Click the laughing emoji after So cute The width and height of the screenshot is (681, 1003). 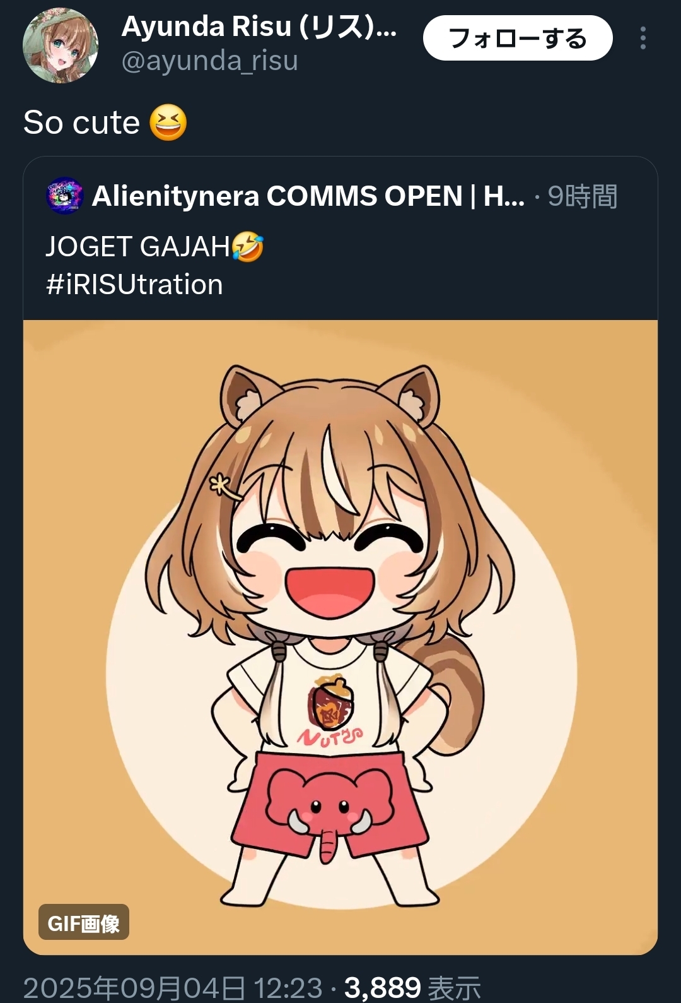point(168,122)
